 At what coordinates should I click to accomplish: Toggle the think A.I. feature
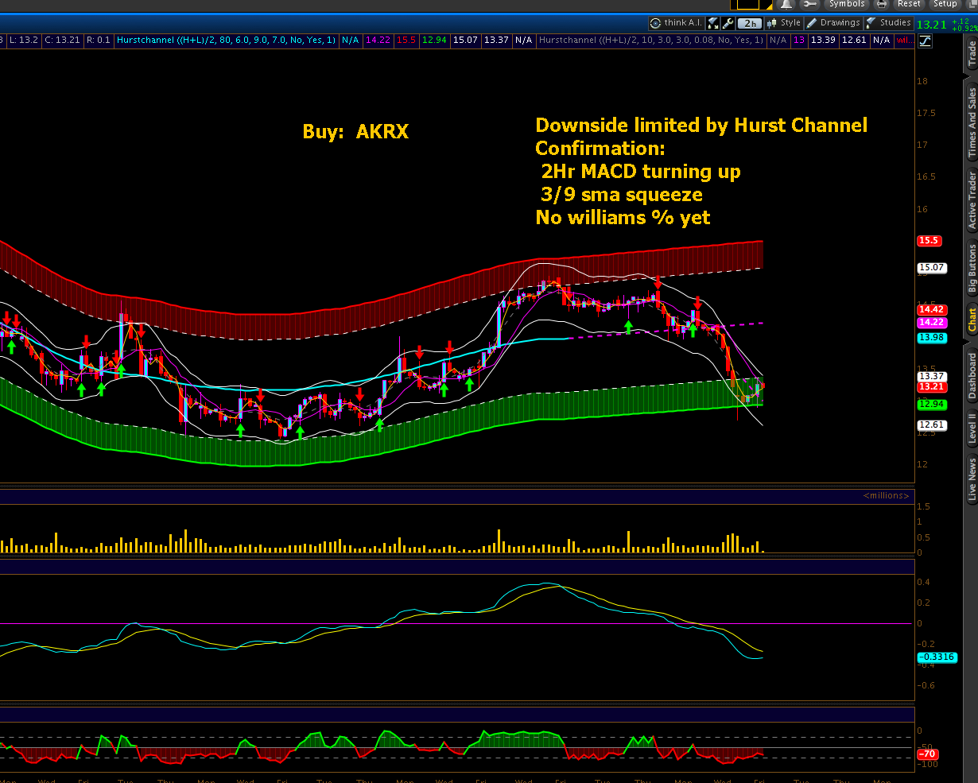676,23
